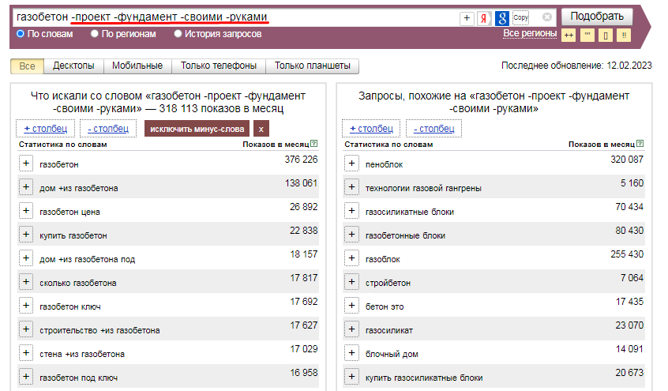Viewport: 668px width, 391px height.
Task: Switch to the 'Мобильные' tab
Action: pyautogui.click(x=137, y=66)
